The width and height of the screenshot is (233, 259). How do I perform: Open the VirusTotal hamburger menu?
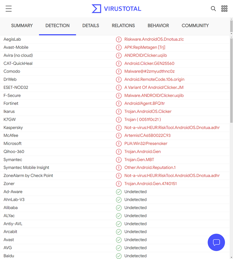pos(8,9)
